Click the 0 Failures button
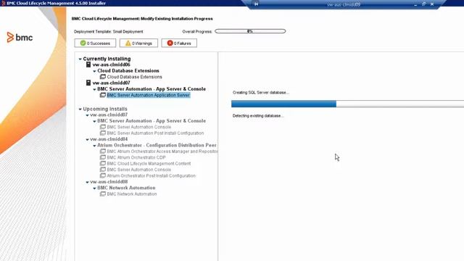The width and height of the screenshot is (464, 261). point(179,43)
